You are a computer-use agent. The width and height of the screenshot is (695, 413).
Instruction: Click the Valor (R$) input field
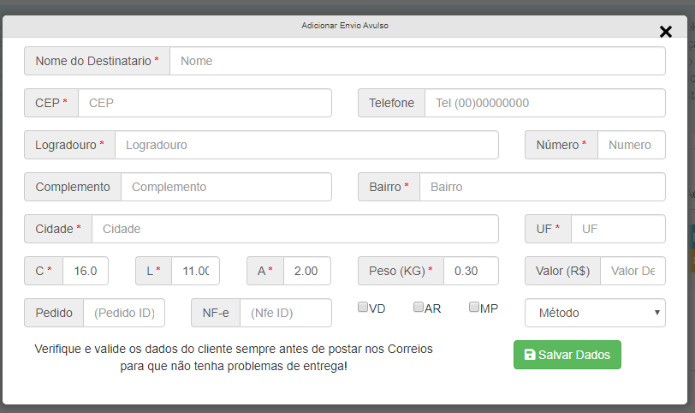[633, 271]
